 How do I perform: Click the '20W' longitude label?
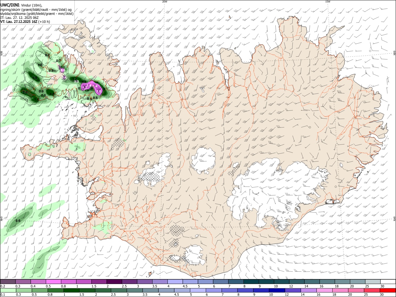[x=165, y=2]
